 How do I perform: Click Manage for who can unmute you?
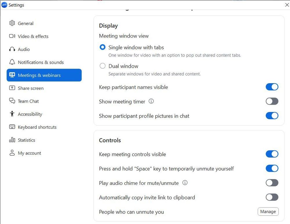pyautogui.click(x=268, y=212)
